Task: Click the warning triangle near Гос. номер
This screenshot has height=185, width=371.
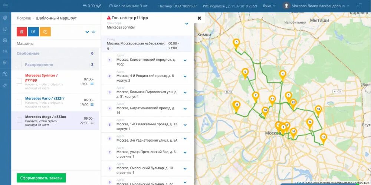Action: pyautogui.click(x=109, y=17)
